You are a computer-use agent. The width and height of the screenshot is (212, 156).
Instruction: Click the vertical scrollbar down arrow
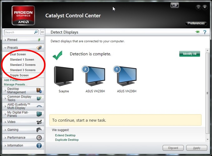pyautogui.click(x=208, y=139)
